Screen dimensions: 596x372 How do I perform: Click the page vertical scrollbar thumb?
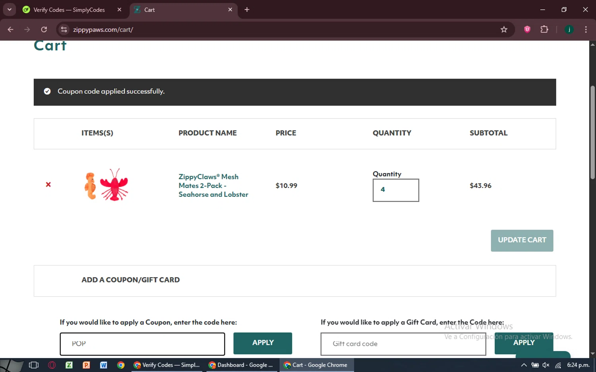tap(592, 132)
